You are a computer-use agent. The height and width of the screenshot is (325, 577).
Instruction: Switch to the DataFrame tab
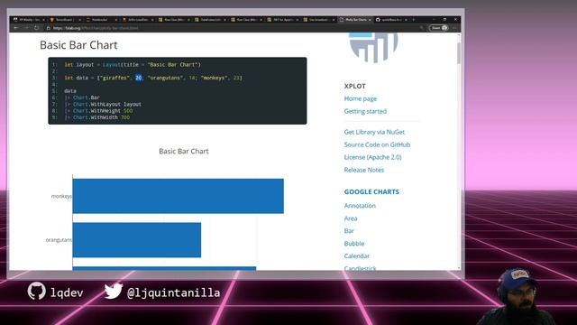point(209,20)
